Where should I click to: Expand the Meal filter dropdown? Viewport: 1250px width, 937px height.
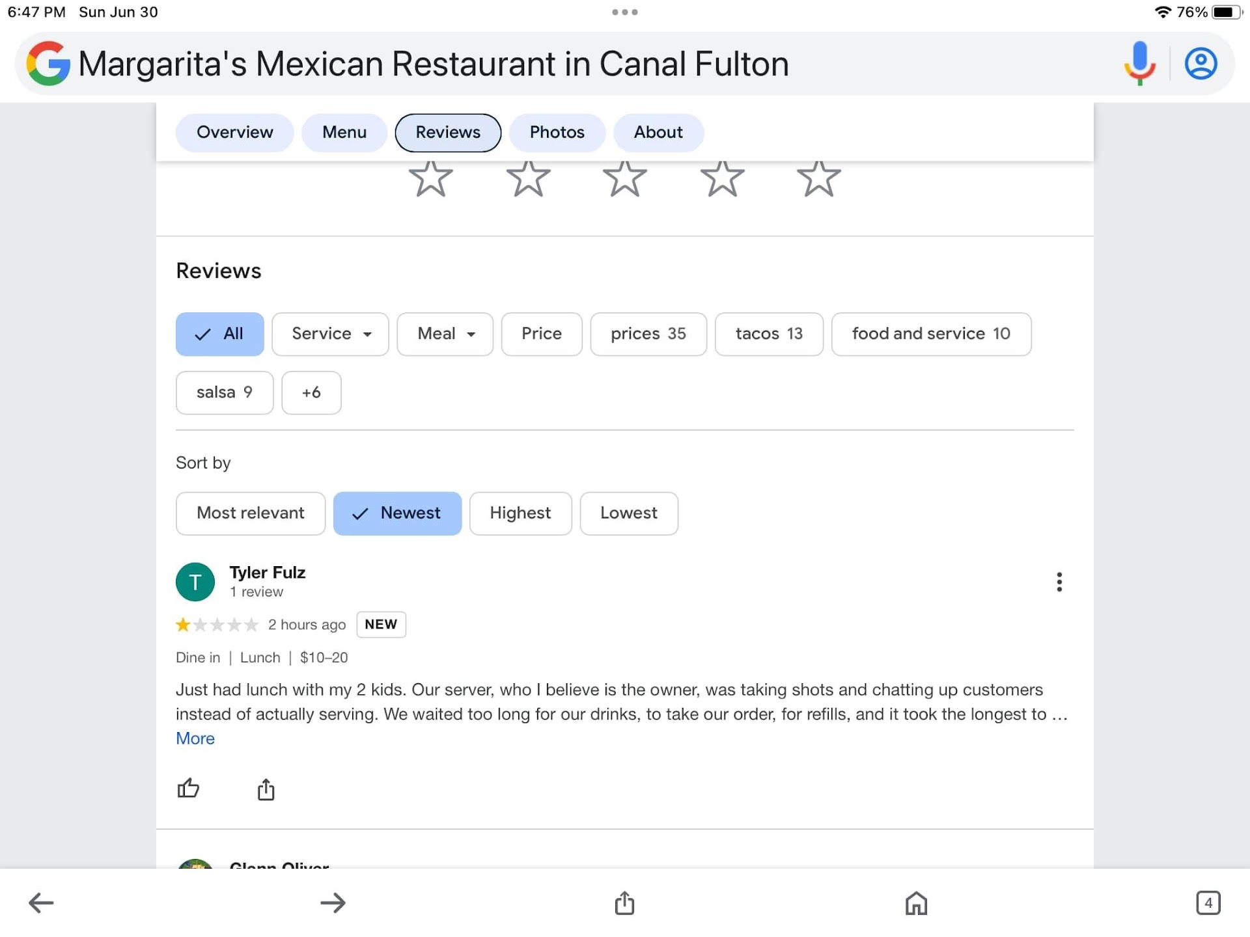click(445, 334)
